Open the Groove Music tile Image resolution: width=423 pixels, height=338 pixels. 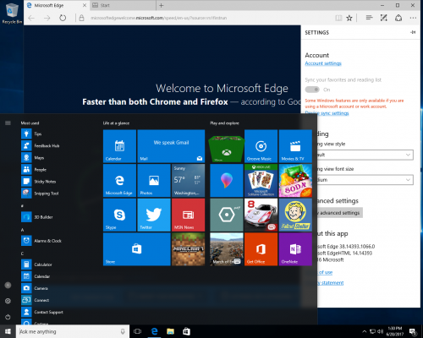tap(261, 146)
